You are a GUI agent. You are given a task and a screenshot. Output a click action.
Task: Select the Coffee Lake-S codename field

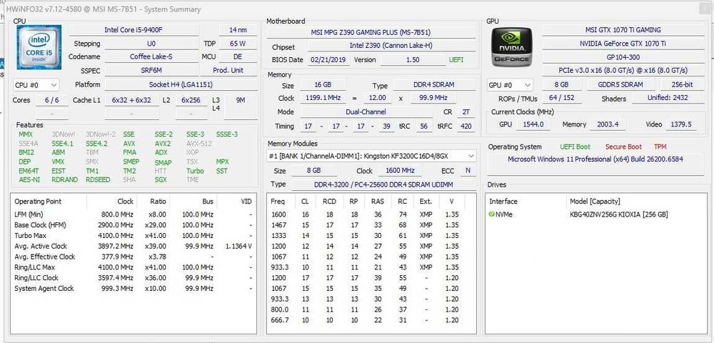point(151,57)
